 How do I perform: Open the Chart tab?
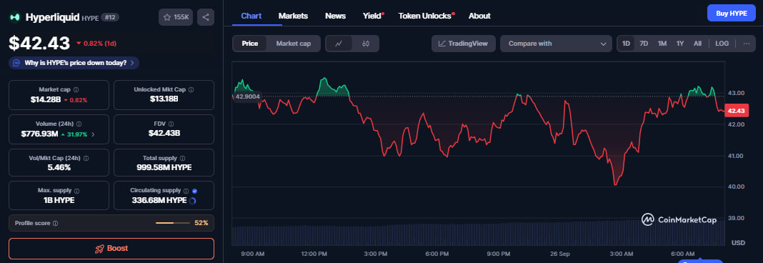pos(251,16)
